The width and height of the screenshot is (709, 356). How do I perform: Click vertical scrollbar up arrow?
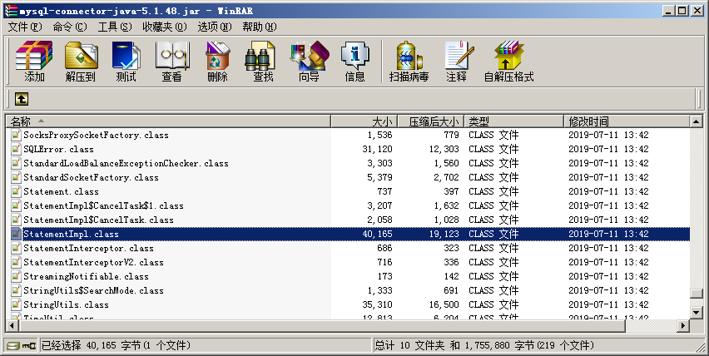point(697,121)
